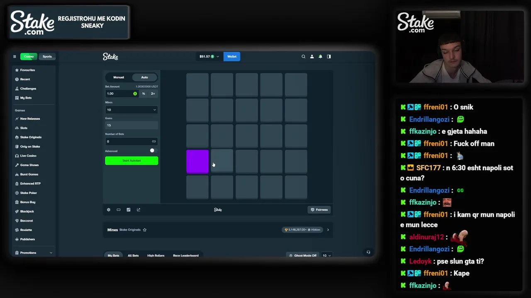
Task: Open the High Rollers tab
Action: [x=156, y=255]
